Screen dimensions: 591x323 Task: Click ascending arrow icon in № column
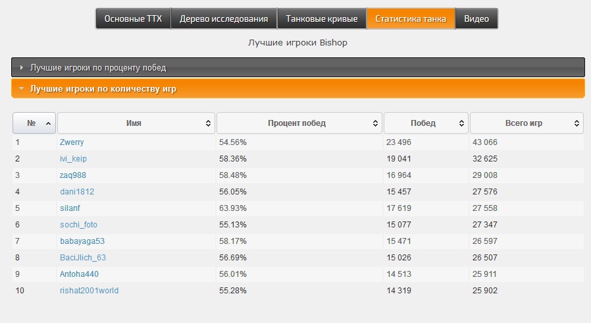click(x=48, y=123)
